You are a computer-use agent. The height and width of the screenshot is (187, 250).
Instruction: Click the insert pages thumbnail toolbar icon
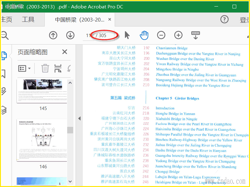[x=58, y=68]
